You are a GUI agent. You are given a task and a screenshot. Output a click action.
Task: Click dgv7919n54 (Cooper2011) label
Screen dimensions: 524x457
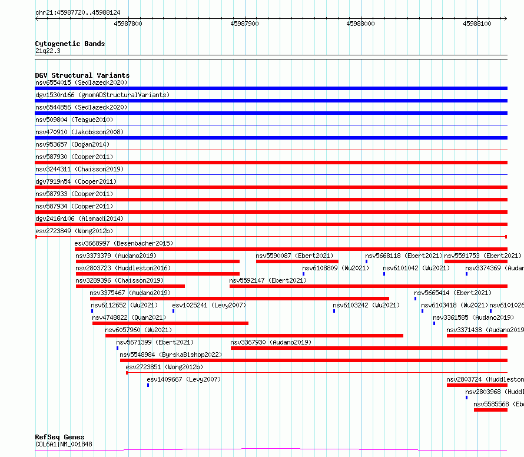click(76, 181)
